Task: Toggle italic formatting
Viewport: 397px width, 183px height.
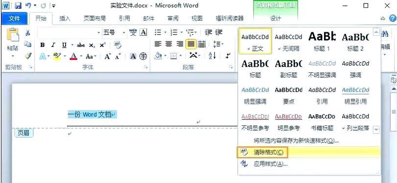Action: pos(53,45)
